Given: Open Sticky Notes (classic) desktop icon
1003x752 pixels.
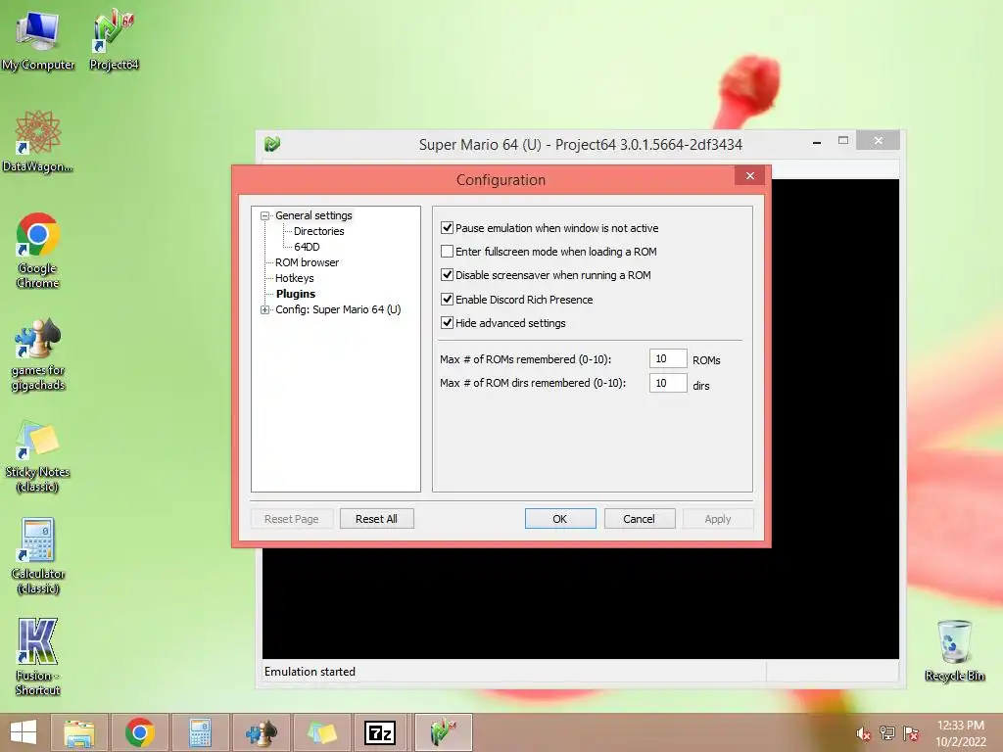Looking at the screenshot, I should click(x=38, y=455).
